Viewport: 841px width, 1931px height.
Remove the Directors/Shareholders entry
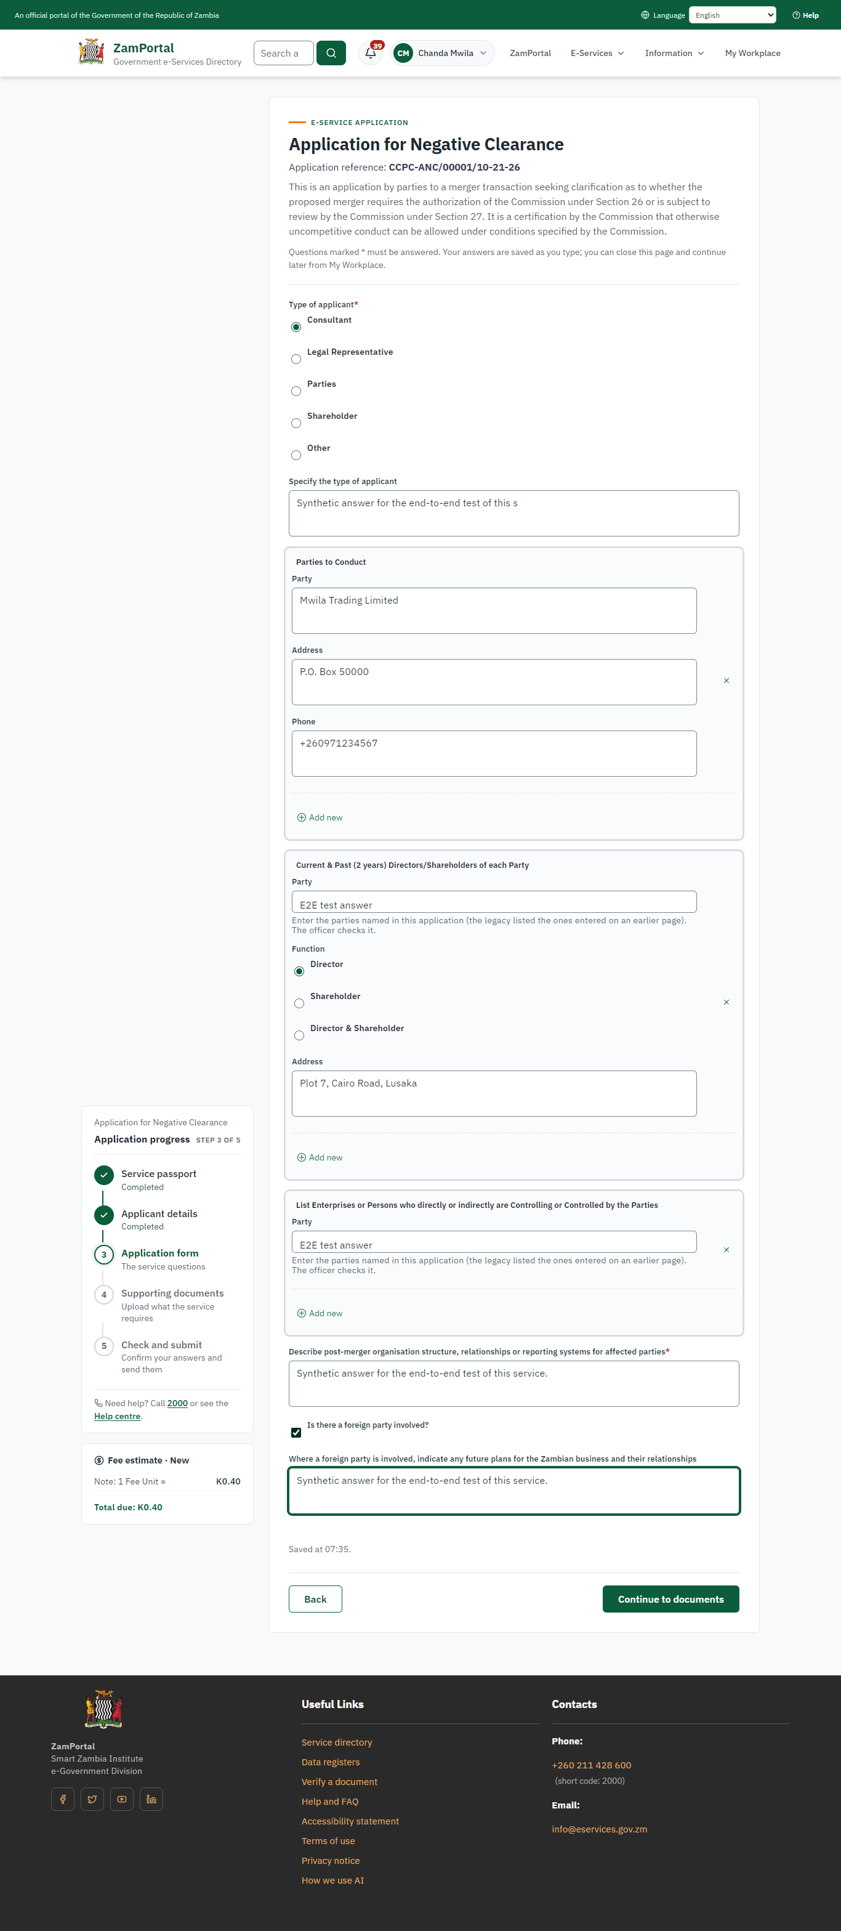(x=726, y=1002)
